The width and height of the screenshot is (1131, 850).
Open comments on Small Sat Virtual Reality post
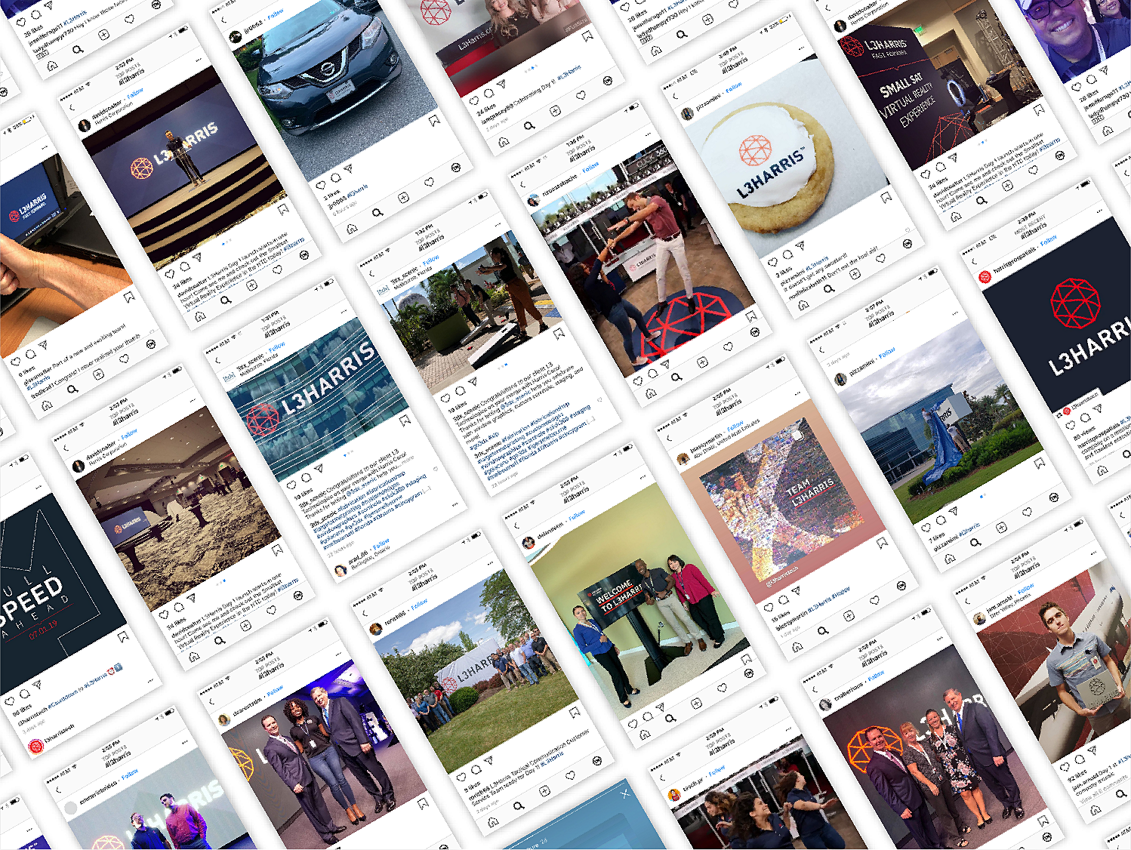click(x=940, y=167)
